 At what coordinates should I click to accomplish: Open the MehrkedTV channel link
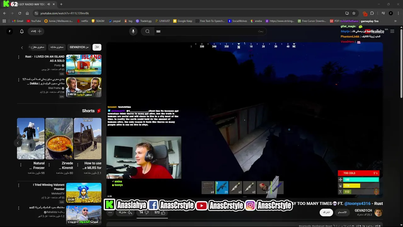(x=58, y=193)
